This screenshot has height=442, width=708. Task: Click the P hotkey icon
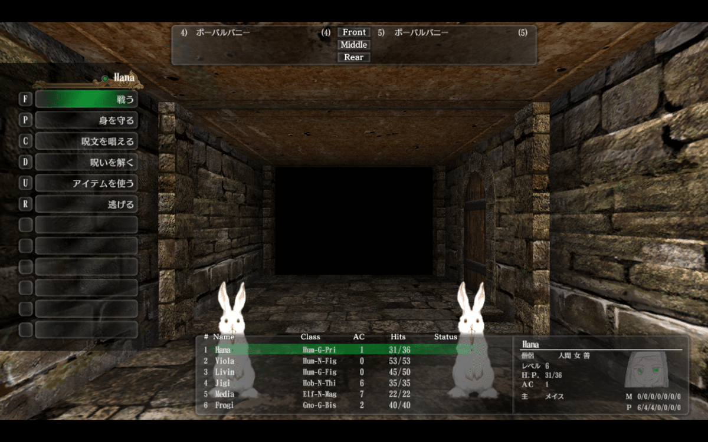(x=25, y=120)
